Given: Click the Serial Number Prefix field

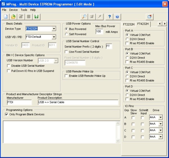Looking at the screenshot, I should coord(109,46).
